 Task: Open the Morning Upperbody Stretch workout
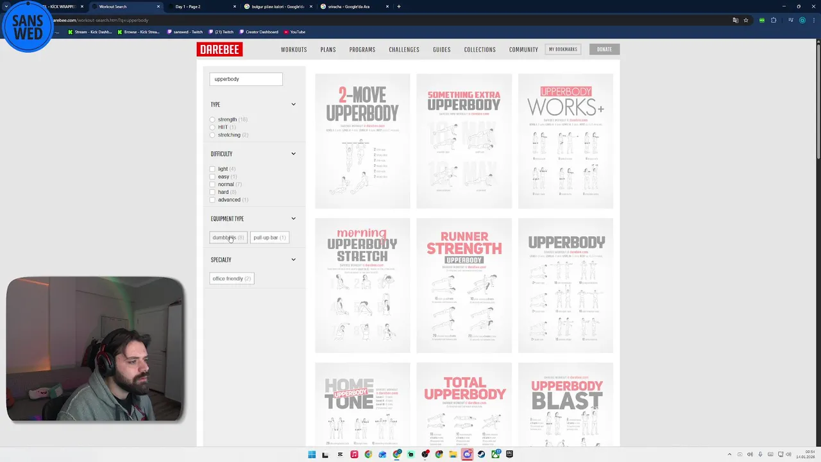(x=362, y=286)
